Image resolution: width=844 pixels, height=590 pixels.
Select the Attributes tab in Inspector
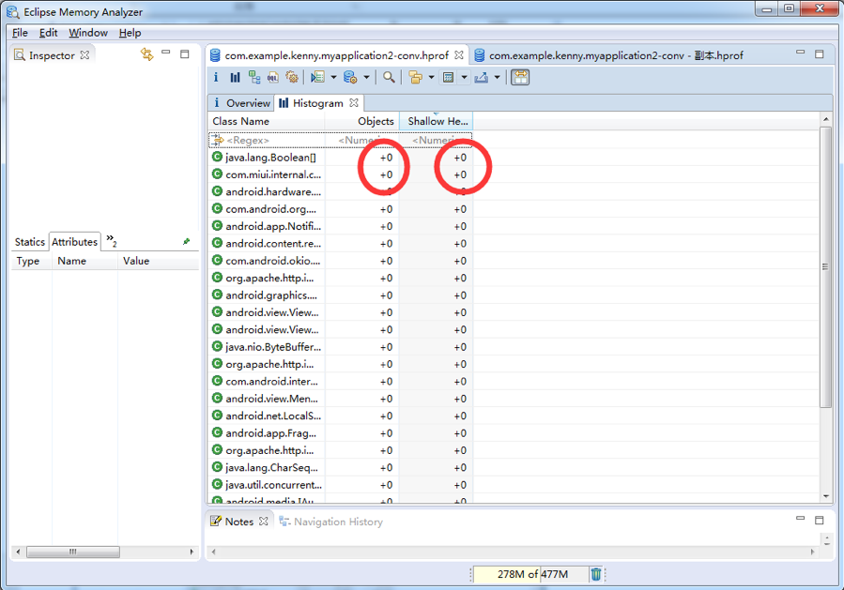tap(74, 242)
